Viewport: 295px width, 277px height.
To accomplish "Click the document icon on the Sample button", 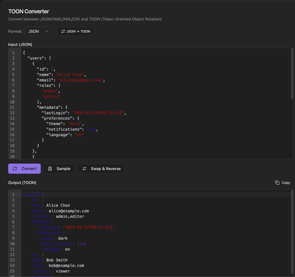I will 50,168.
